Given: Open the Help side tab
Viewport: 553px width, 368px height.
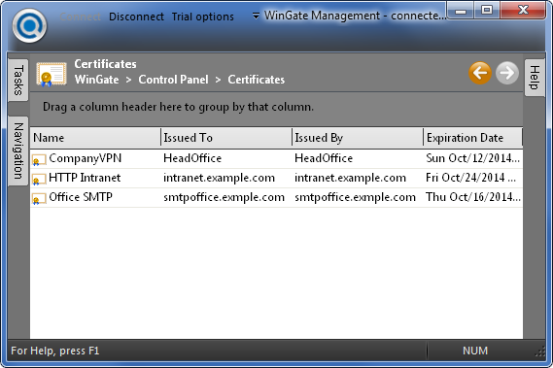Looking at the screenshot, I should (x=535, y=78).
